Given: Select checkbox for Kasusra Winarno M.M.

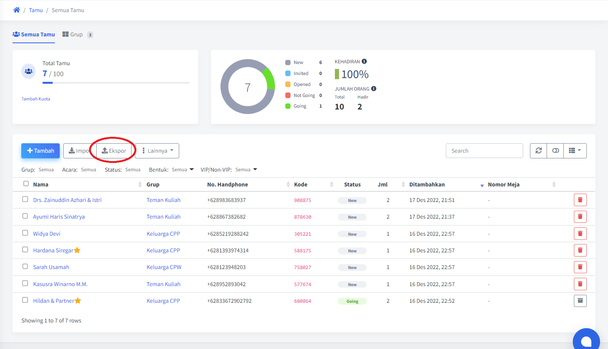Looking at the screenshot, I should (25, 283).
